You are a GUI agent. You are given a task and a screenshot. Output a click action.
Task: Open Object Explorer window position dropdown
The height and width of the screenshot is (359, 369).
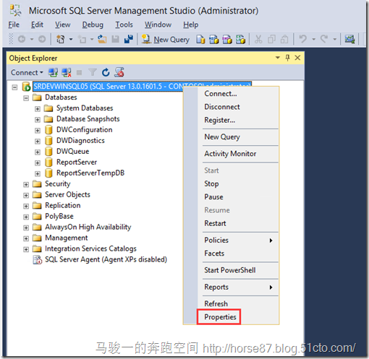(x=278, y=58)
